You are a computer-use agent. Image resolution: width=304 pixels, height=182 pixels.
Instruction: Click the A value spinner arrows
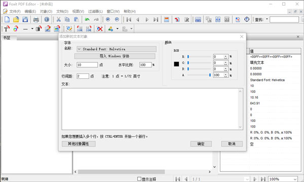(225, 75)
